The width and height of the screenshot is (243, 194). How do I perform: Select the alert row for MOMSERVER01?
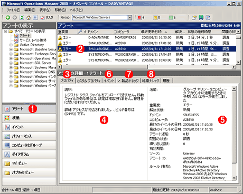146,37
